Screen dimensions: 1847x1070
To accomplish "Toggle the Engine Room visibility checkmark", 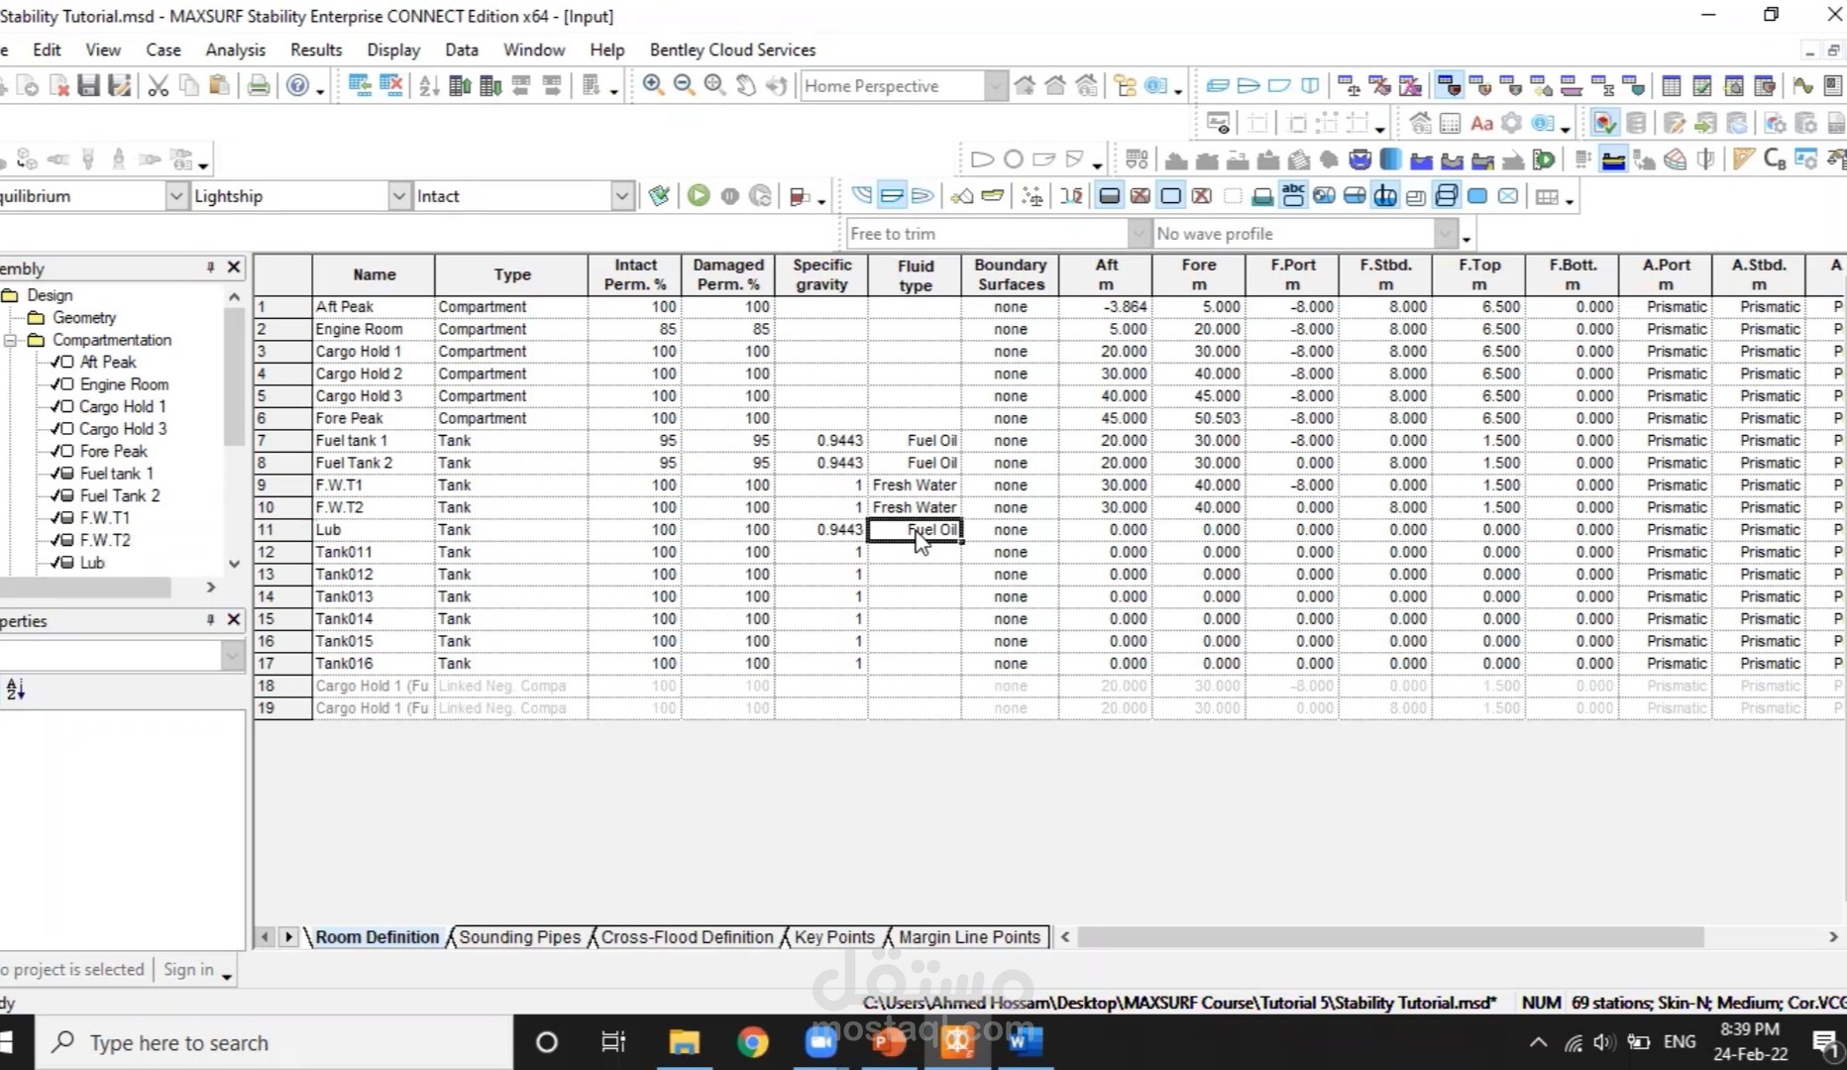I will coord(55,384).
